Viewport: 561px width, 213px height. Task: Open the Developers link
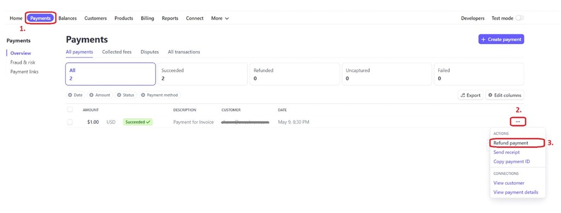tap(473, 18)
